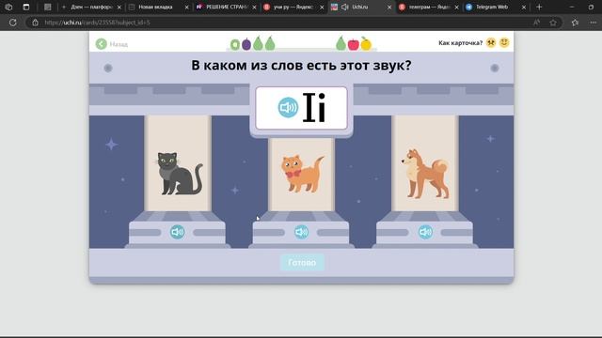Play the word sound under the black cat
602x338 pixels.
pyautogui.click(x=178, y=232)
